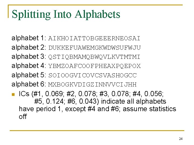
Task: Click ciphertext string SOIOOGVICOVCSVASHOGCC
Action: [x=92, y=75]
